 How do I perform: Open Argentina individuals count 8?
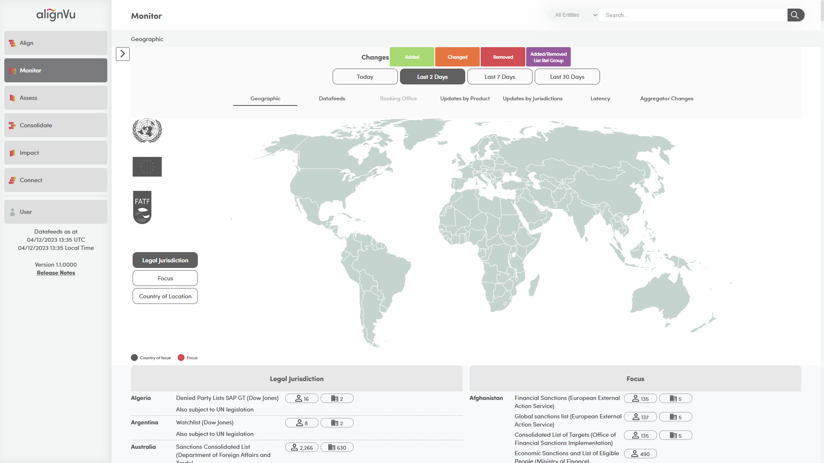[x=302, y=423]
